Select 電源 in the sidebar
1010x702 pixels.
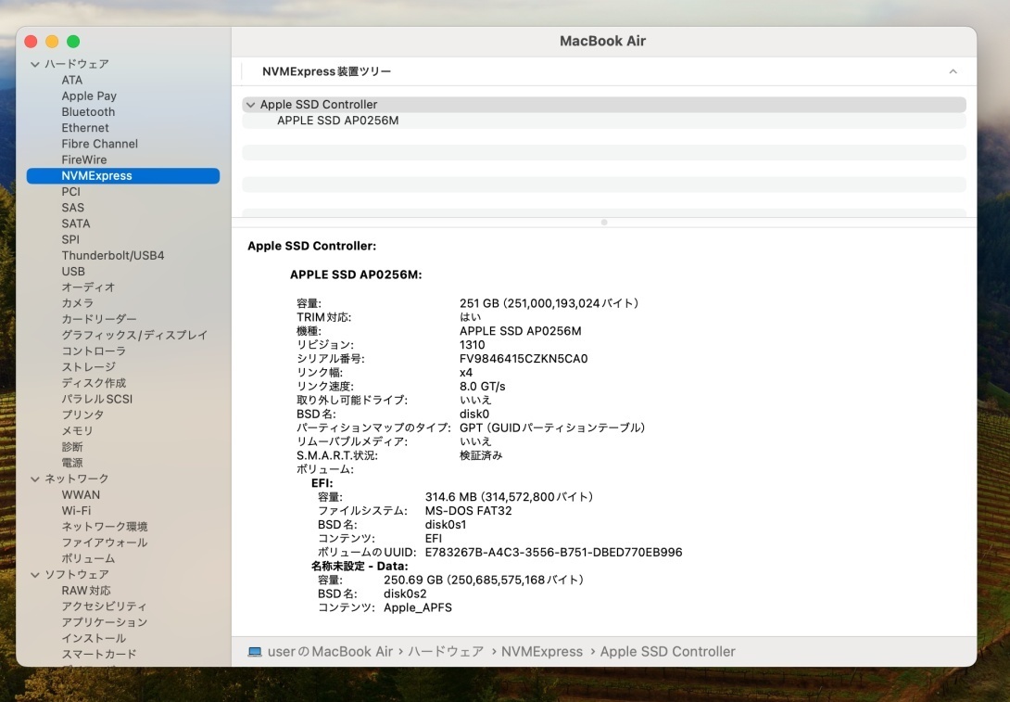[72, 463]
